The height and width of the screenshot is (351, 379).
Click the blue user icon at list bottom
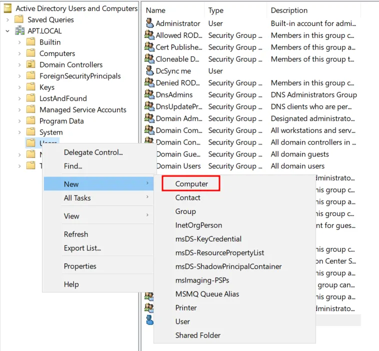pos(149,320)
